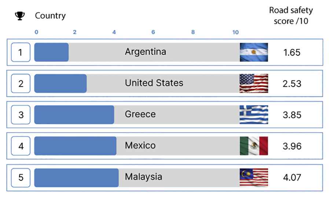Click the trophy icon in the header
330x198 pixels.
(x=20, y=16)
